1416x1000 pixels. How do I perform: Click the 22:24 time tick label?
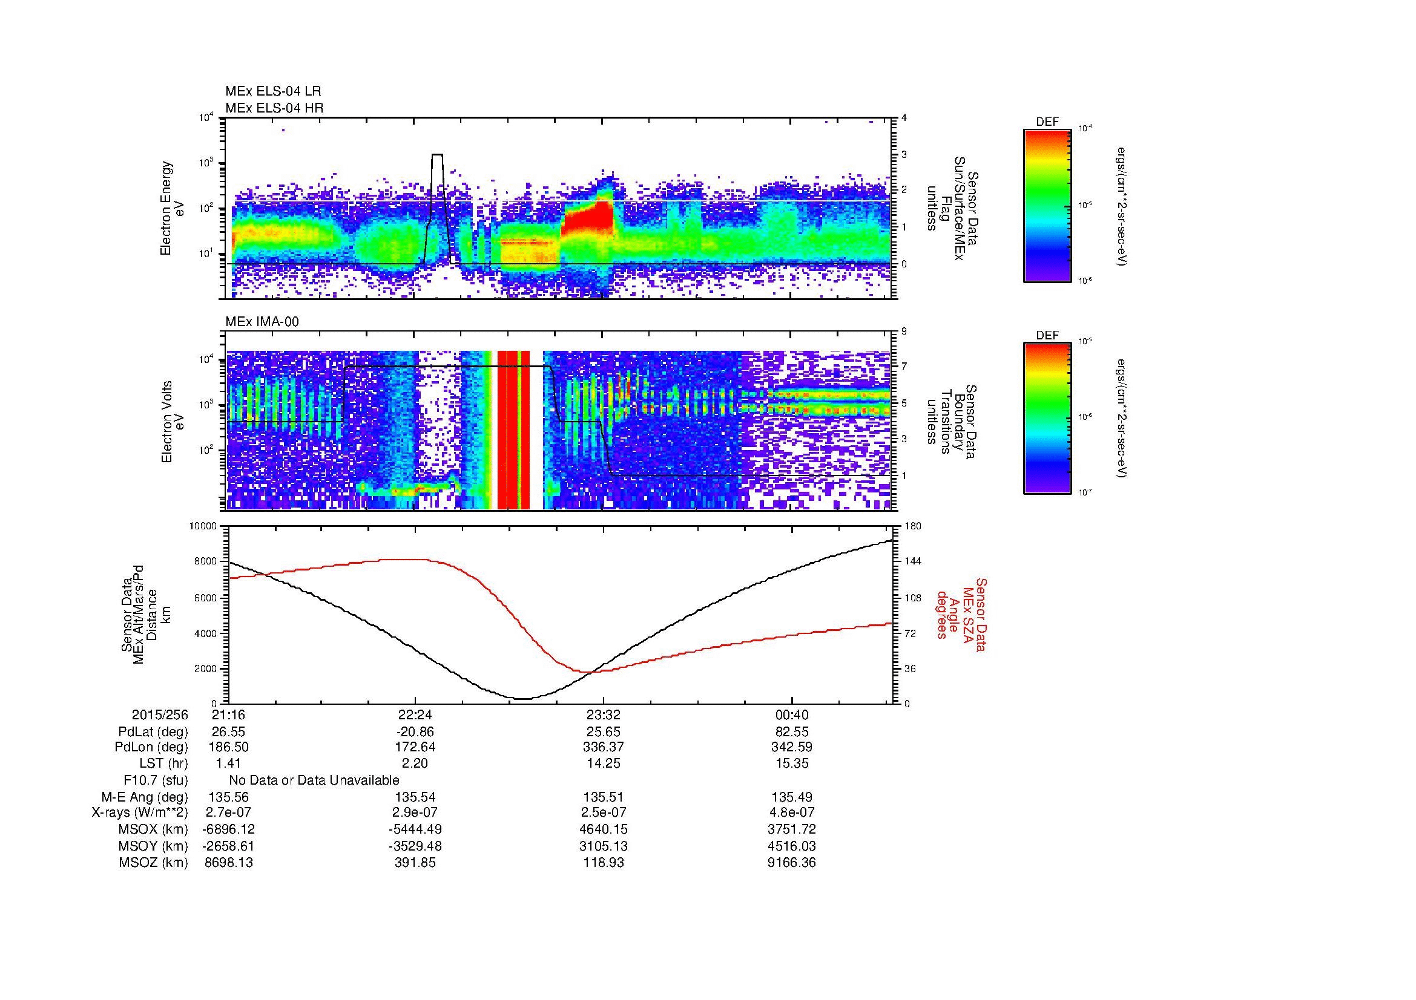pos(415,714)
